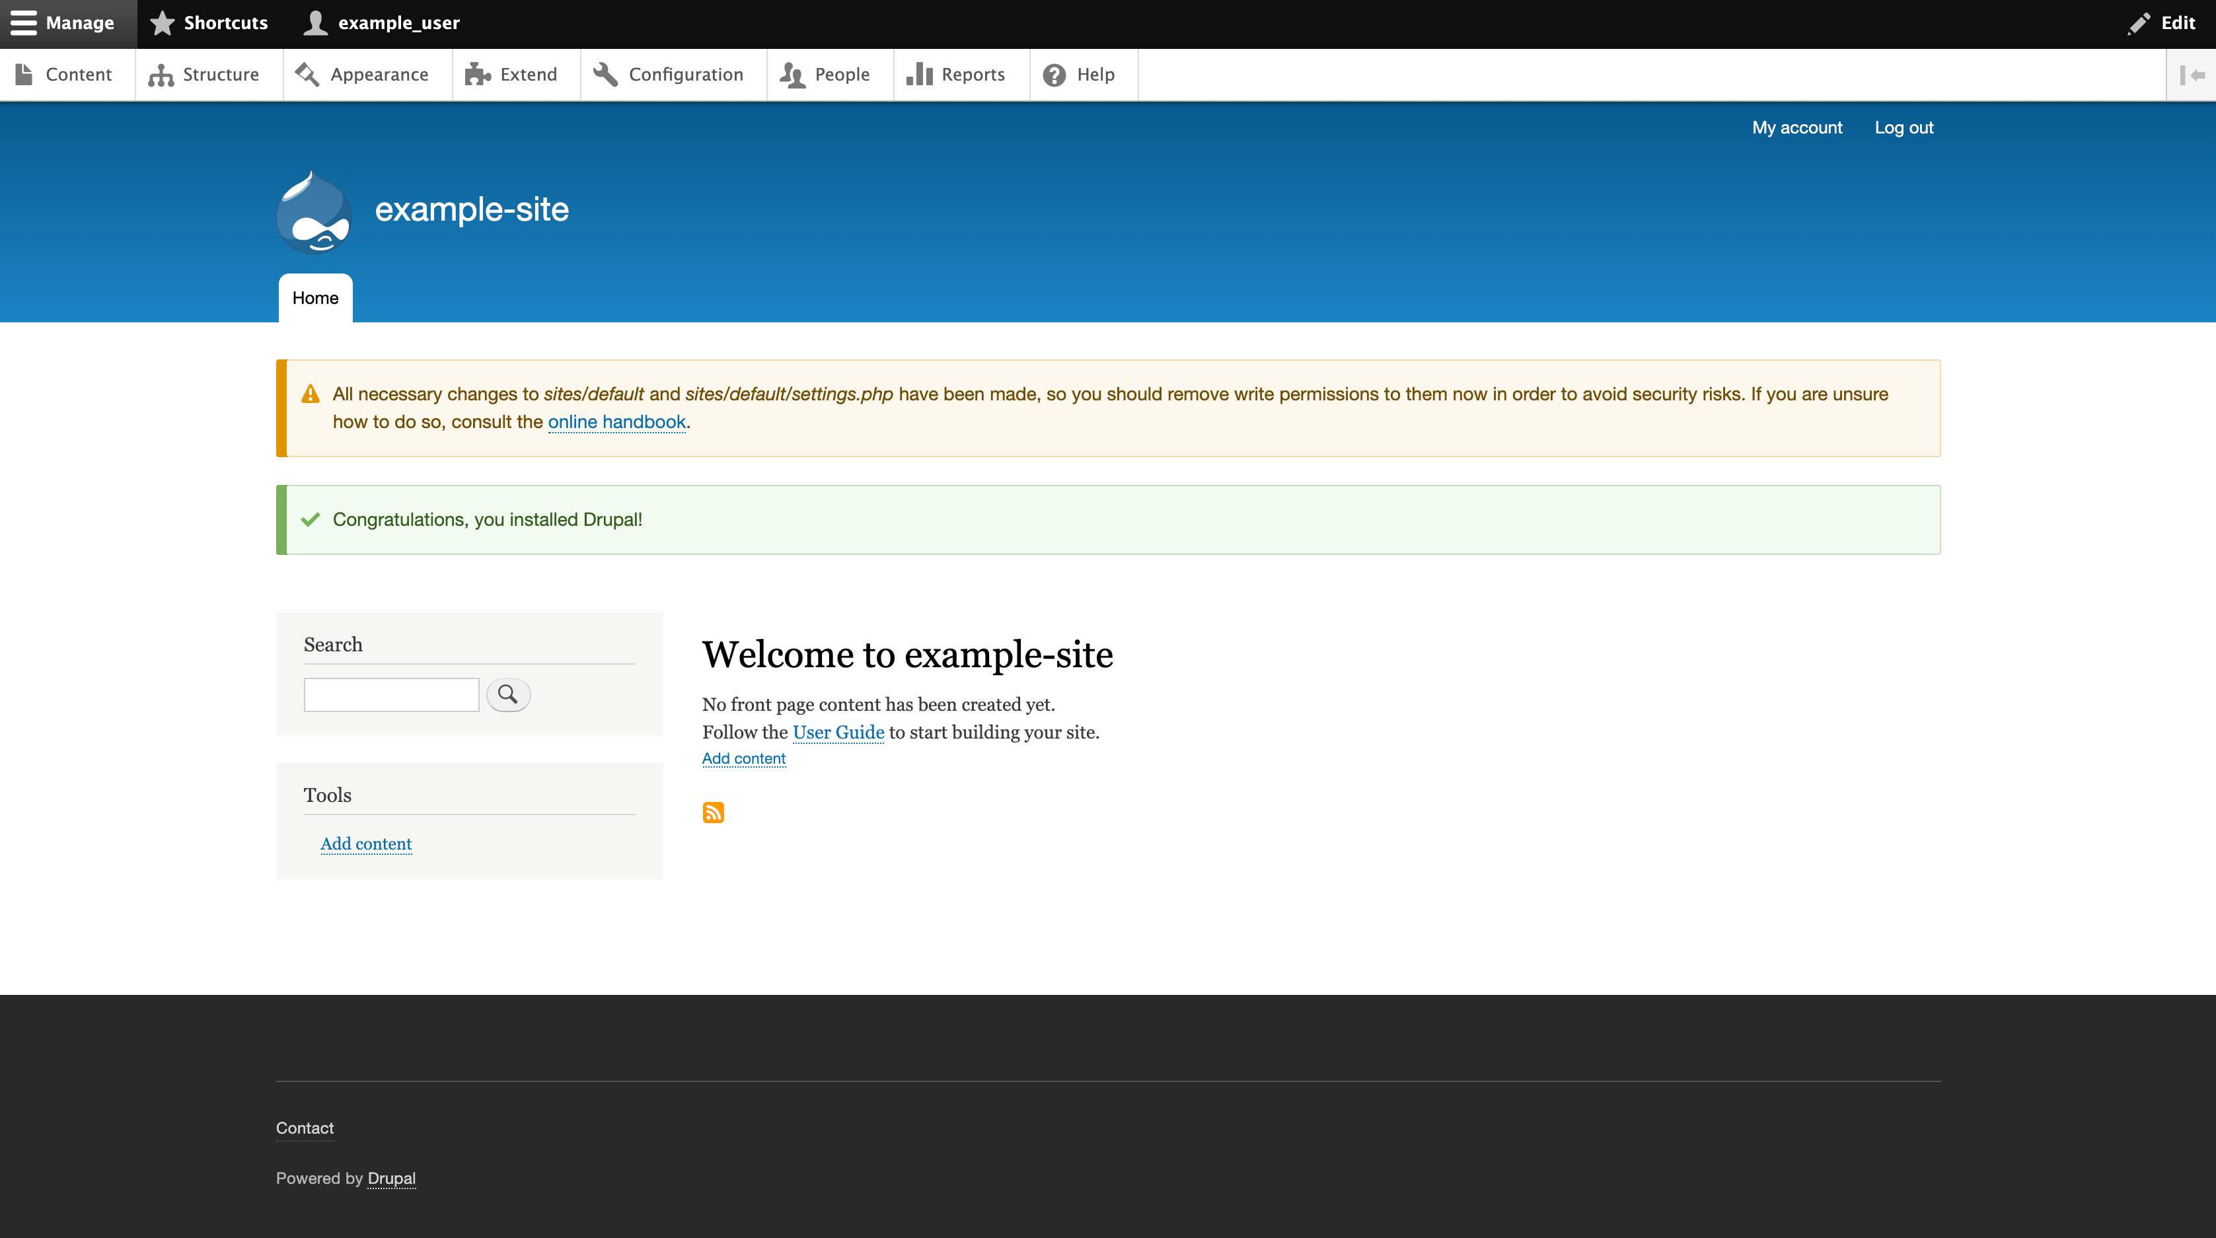2216x1238 pixels.
Task: Open Help using the question mark icon
Action: [1053, 74]
